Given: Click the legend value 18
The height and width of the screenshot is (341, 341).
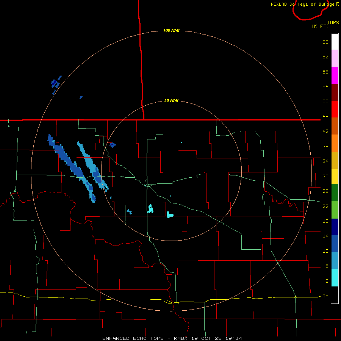Looking at the screenshot, I should tap(325, 221).
